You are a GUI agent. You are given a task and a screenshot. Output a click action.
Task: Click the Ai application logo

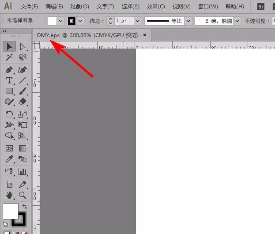coord(8,6)
